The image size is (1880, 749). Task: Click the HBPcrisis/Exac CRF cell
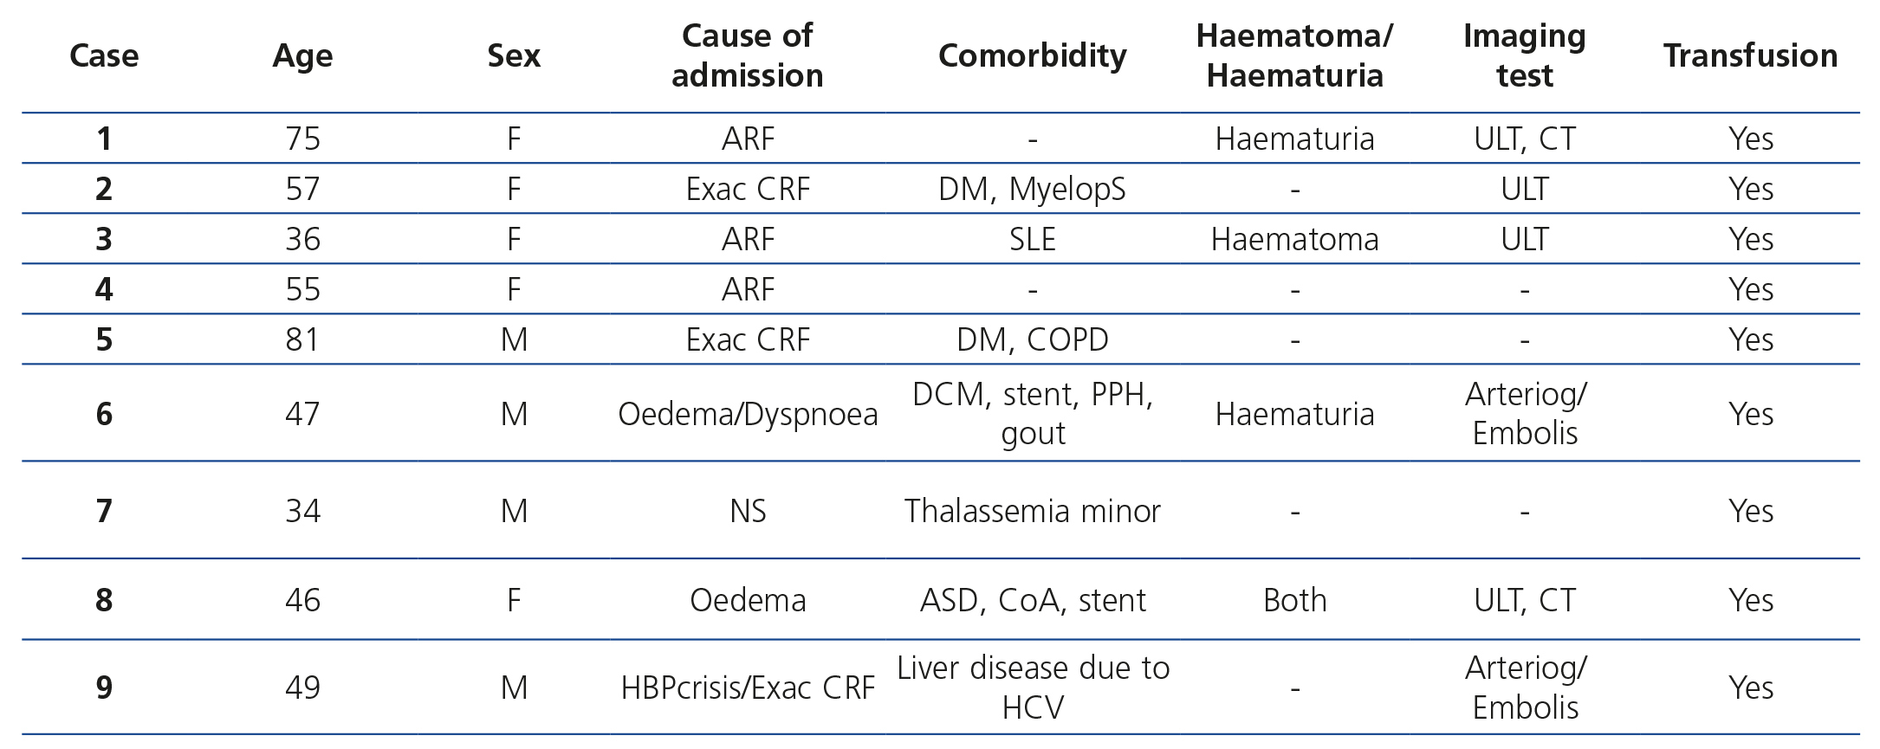747,688
